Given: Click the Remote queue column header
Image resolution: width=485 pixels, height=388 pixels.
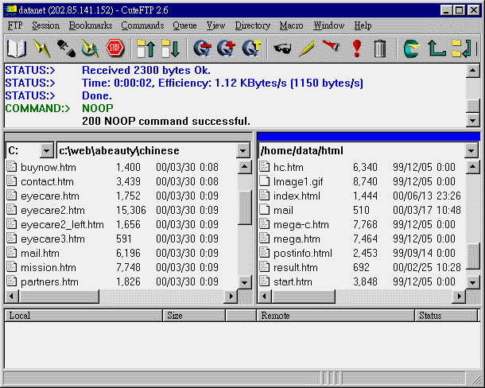Looking at the screenshot, I should (336, 316).
